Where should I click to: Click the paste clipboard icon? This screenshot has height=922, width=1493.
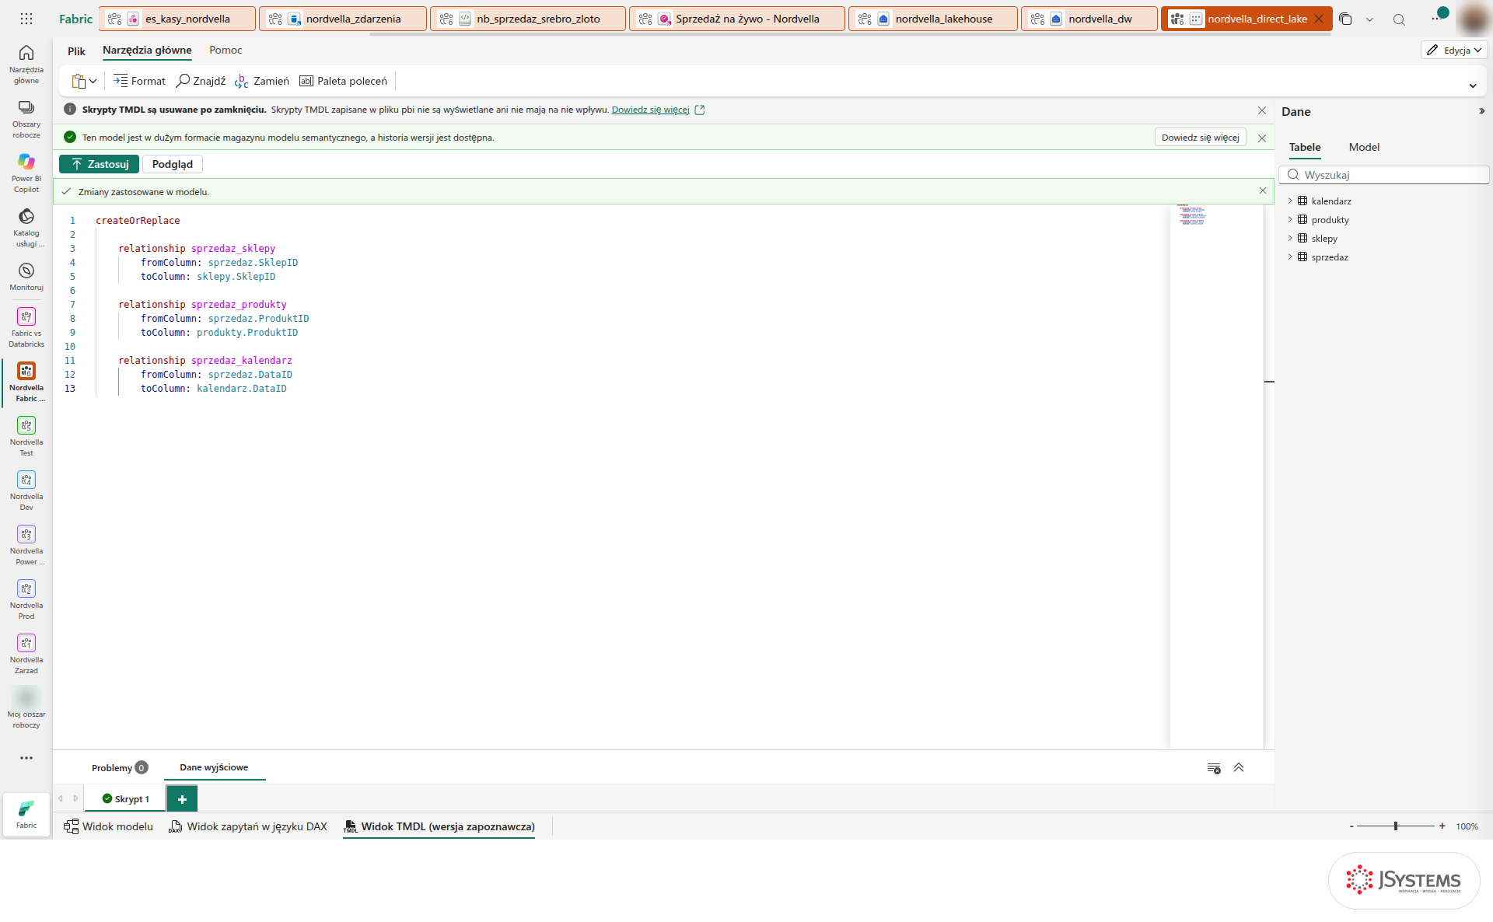tap(79, 81)
